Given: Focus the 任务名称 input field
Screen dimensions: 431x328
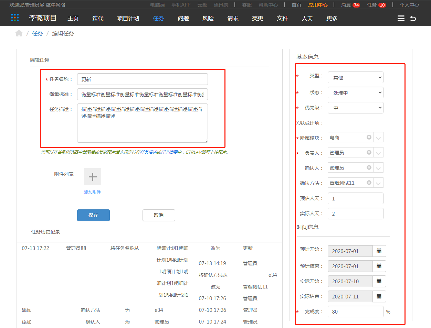Looking at the screenshot, I should [143, 79].
